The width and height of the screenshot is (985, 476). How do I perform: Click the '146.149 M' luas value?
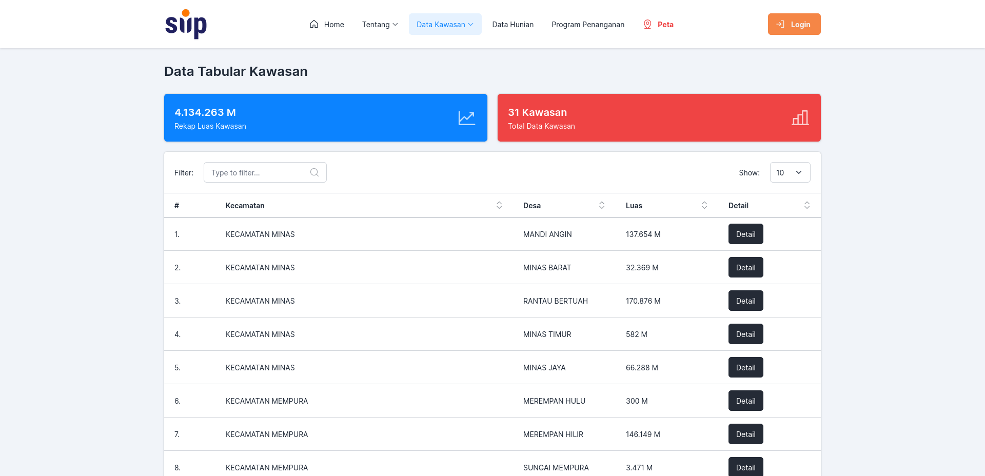click(x=643, y=434)
